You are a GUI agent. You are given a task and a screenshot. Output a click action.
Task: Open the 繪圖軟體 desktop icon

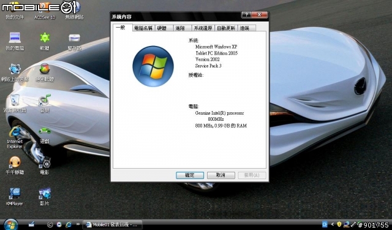pyautogui.click(x=45, y=72)
